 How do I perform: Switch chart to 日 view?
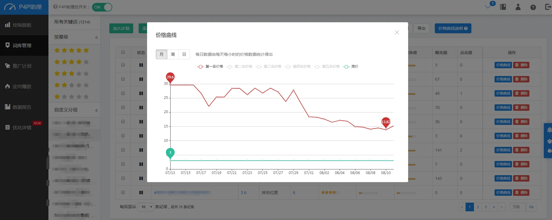coord(184,54)
